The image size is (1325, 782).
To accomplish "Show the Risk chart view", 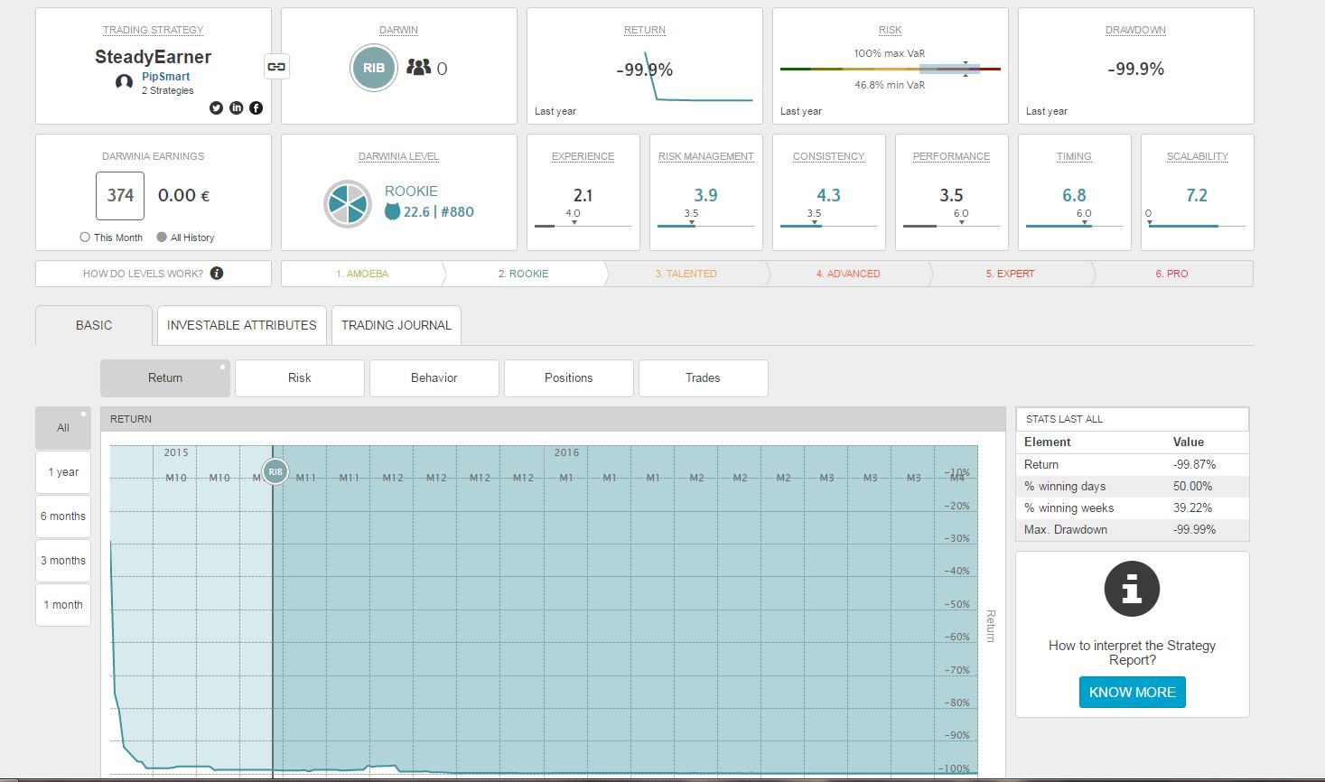I will pyautogui.click(x=299, y=378).
